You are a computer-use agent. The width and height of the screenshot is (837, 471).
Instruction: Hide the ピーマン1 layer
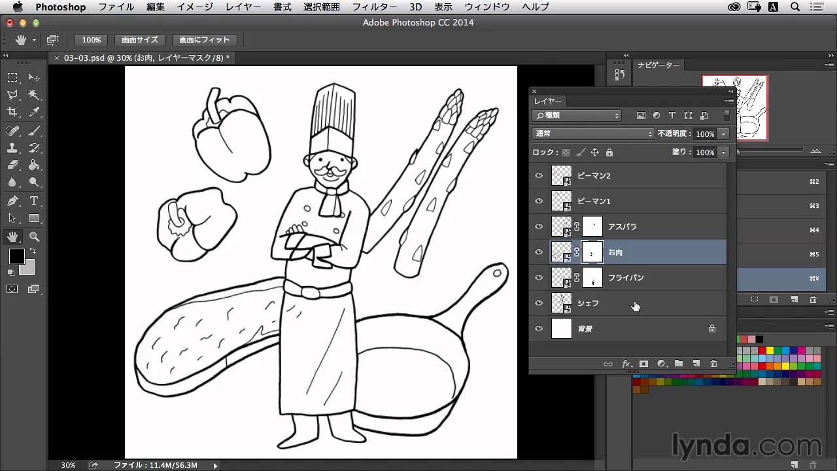coord(539,201)
